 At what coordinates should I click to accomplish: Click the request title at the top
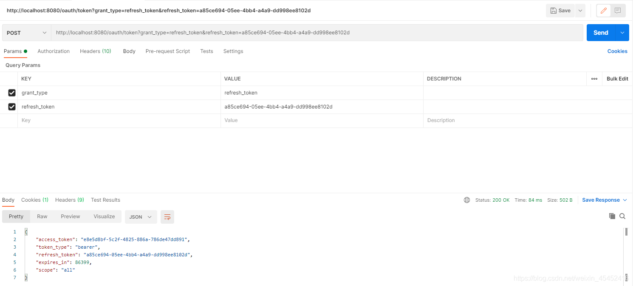[x=158, y=11]
